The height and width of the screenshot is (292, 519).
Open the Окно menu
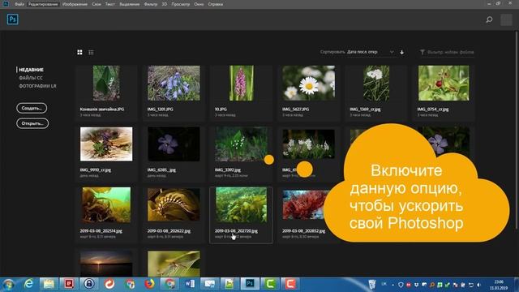pos(199,4)
